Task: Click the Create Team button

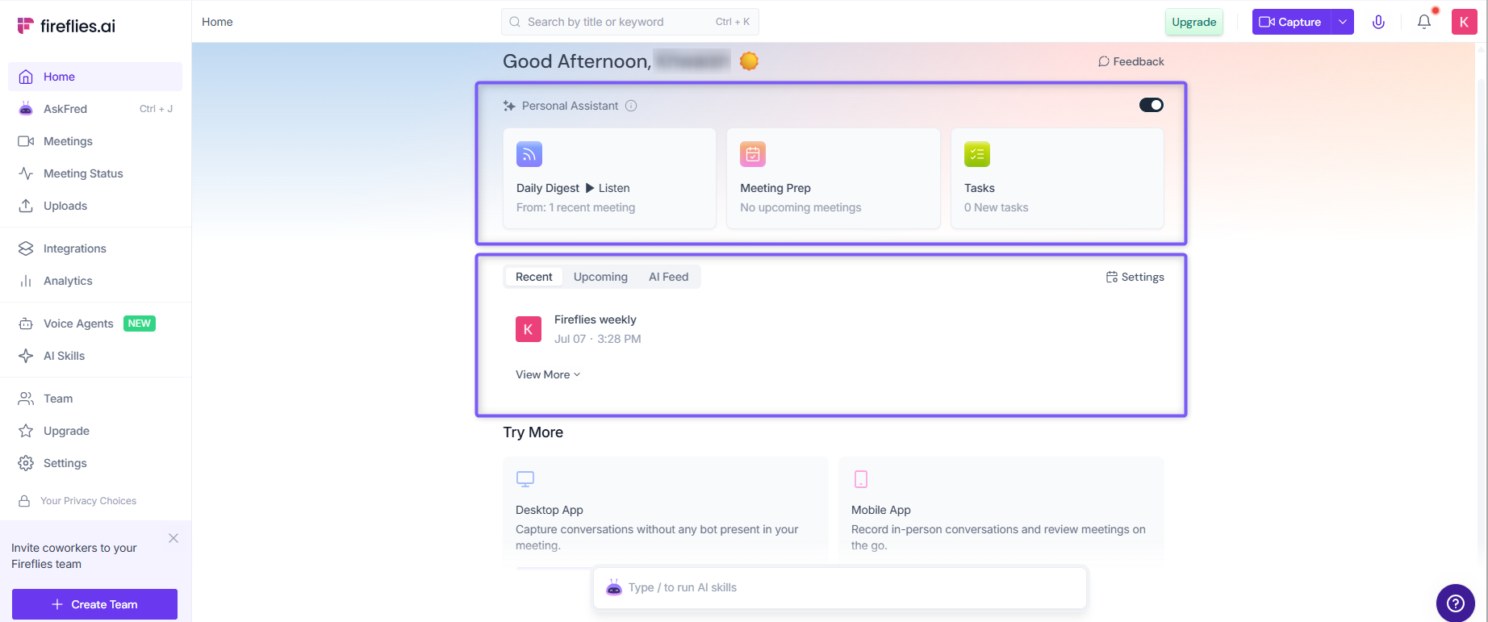Action: pyautogui.click(x=94, y=604)
